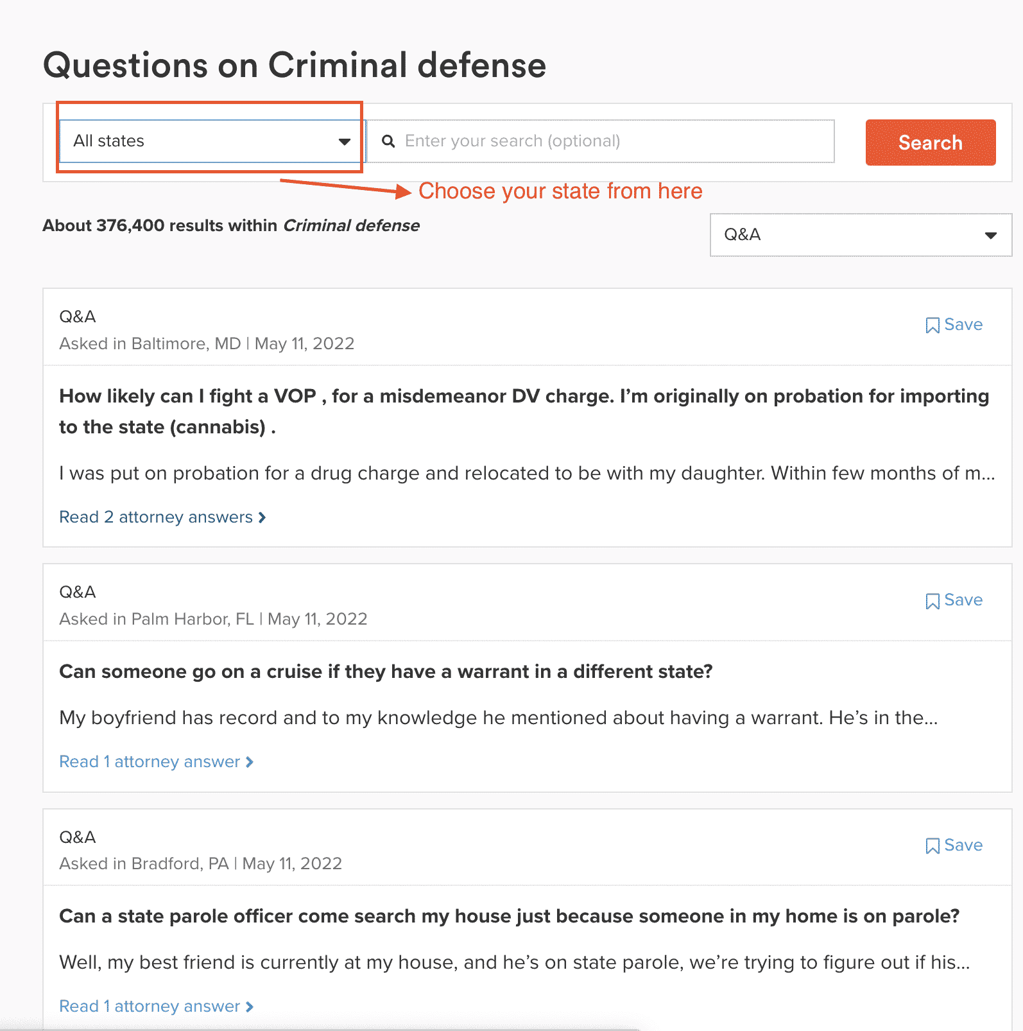Click chevron after Read 2 attorney answers
The image size is (1023, 1031).
[262, 517]
